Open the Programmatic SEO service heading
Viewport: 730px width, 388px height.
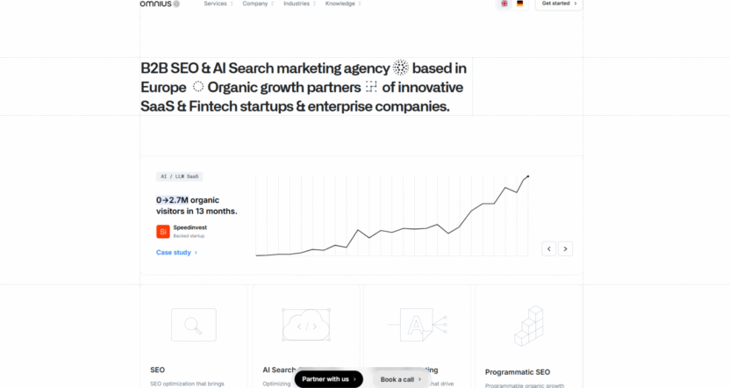pyautogui.click(x=518, y=371)
